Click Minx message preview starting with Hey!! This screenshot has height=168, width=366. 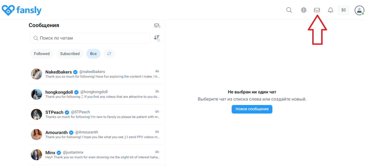point(102,157)
